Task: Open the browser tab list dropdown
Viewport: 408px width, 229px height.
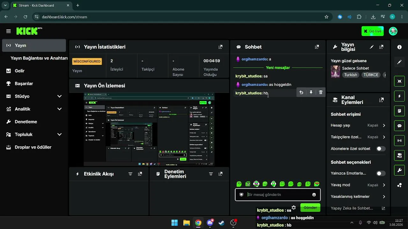Action: click(5, 5)
